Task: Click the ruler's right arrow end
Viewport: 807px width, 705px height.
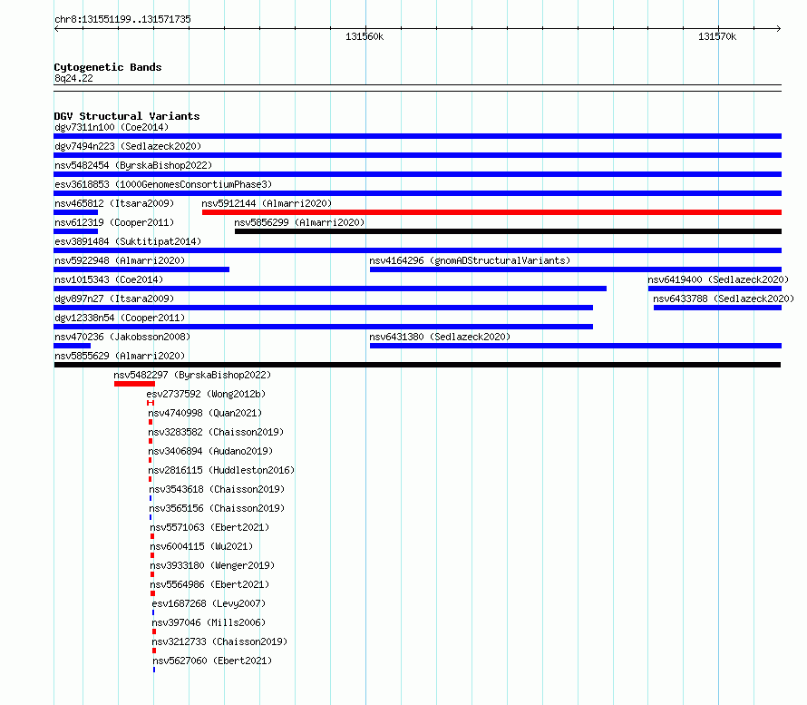Action: click(779, 29)
